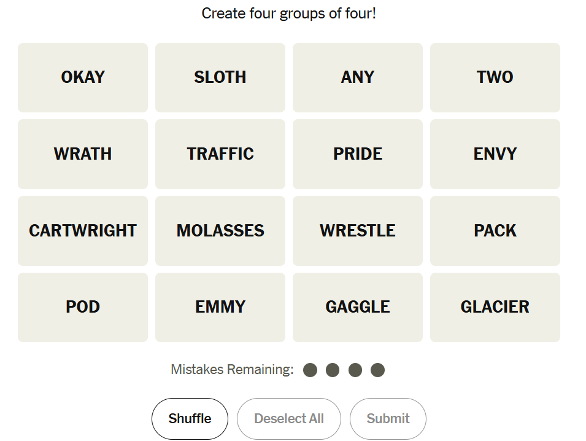Select the WRESTLE tile
This screenshot has height=441, width=586.
pos(358,231)
